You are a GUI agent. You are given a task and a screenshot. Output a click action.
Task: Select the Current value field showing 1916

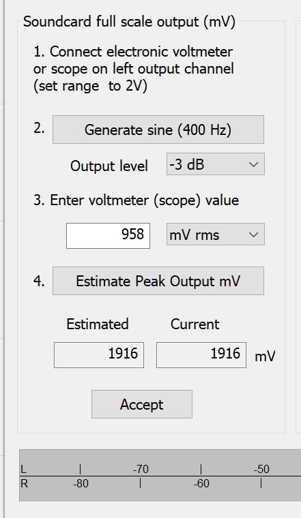(201, 355)
